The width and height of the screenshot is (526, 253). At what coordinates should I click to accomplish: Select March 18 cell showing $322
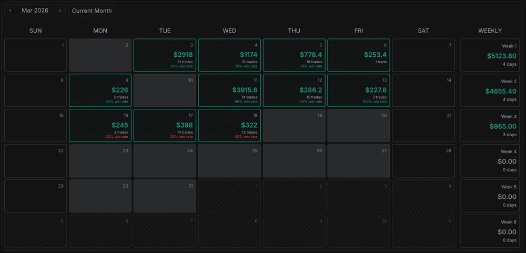coord(229,126)
